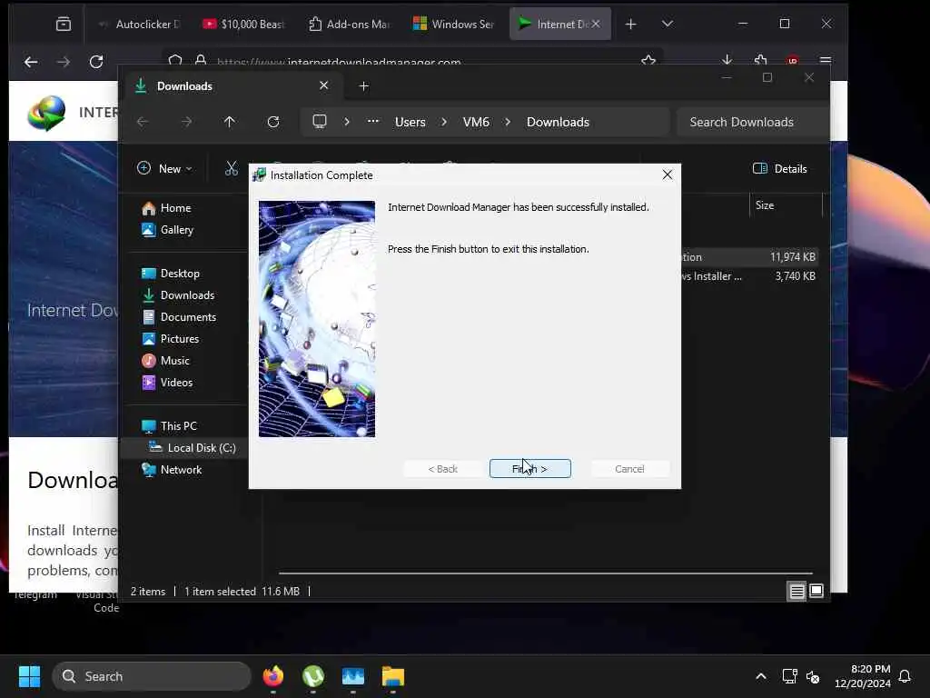Click the Finish button in installer dialog
Viewport: 930px width, 698px height.
[530, 468]
